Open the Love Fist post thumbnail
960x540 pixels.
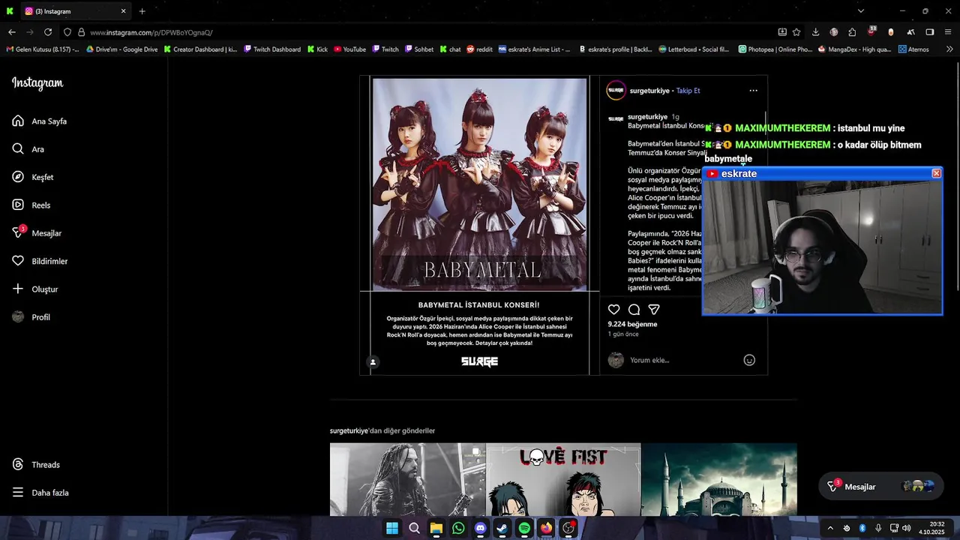click(x=563, y=479)
